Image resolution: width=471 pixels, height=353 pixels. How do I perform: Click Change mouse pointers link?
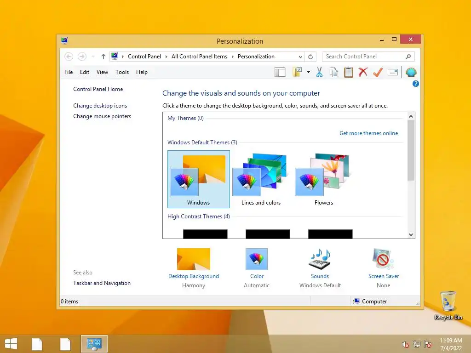(x=102, y=116)
